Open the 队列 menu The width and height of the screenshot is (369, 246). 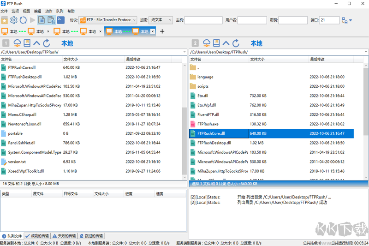[x=60, y=11]
